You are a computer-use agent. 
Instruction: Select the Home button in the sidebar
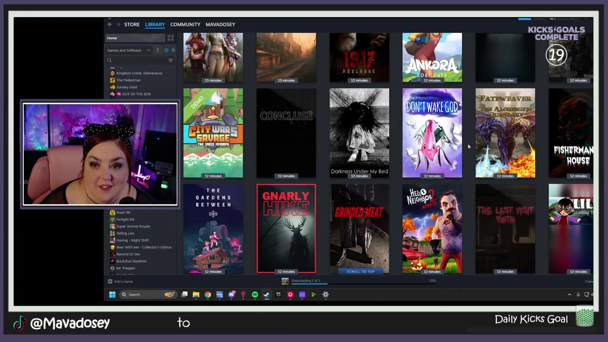pos(135,38)
